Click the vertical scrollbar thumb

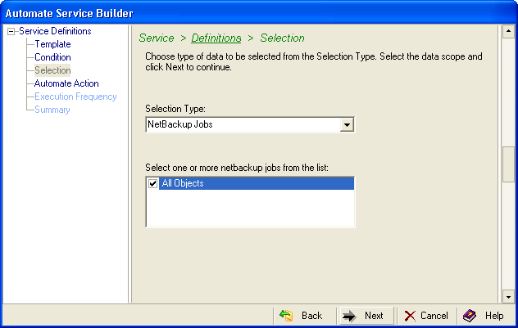coord(508,164)
